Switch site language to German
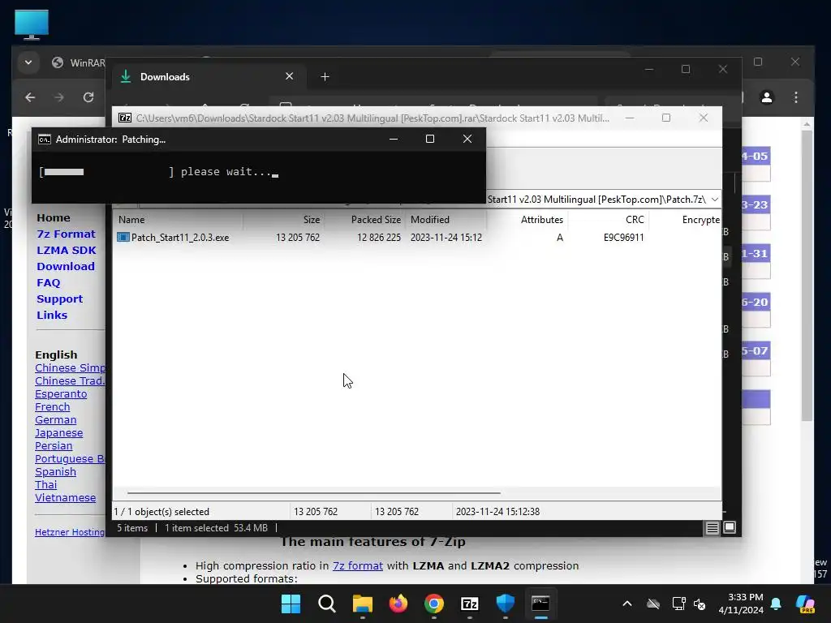This screenshot has width=831, height=623. click(x=56, y=419)
